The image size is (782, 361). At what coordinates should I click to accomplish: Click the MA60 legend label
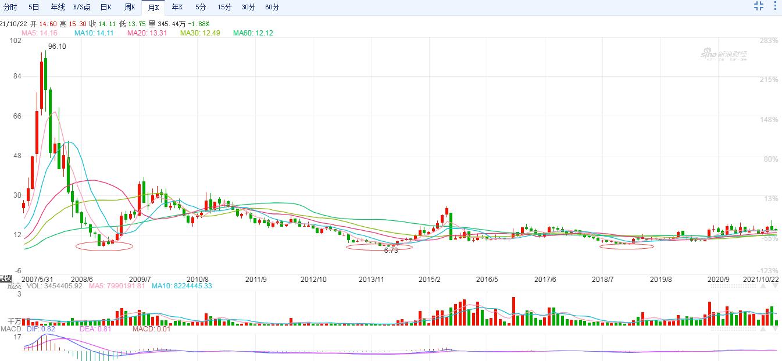253,33
